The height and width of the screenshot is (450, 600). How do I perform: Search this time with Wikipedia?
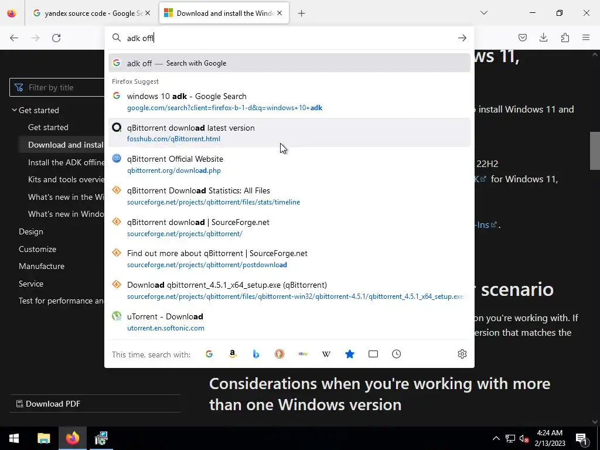click(326, 354)
